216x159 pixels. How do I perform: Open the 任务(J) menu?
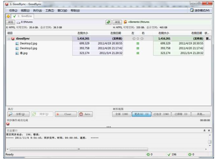coord(13,10)
